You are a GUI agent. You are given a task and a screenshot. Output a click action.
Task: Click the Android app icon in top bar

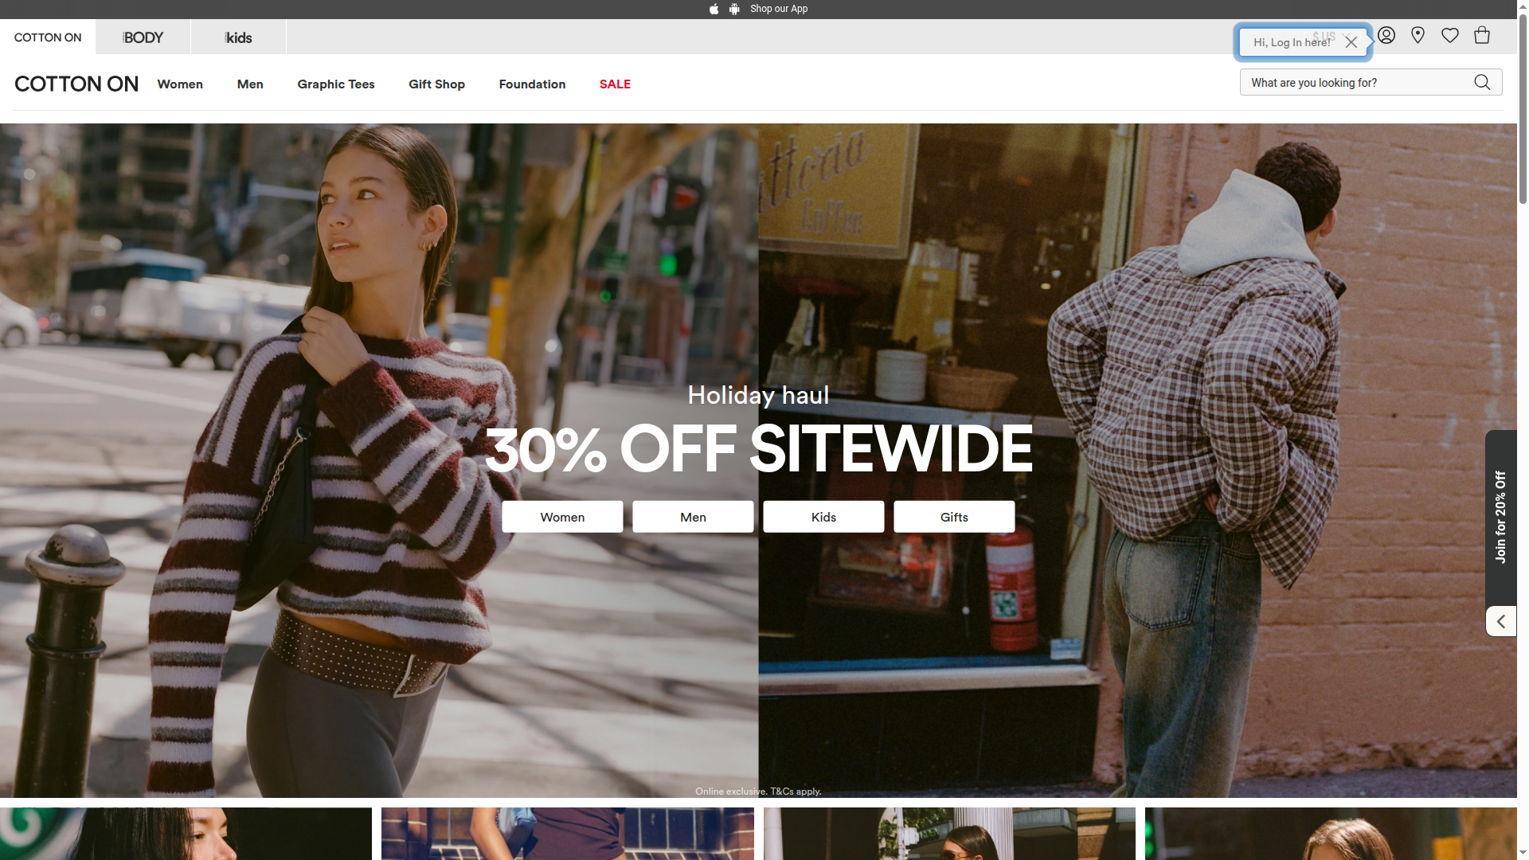734,9
